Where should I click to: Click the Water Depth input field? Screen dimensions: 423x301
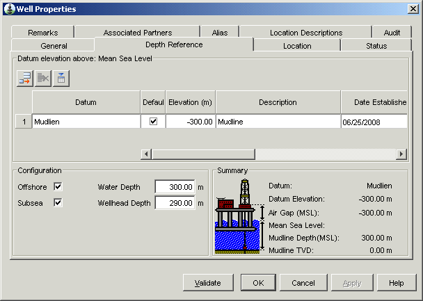tap(175, 187)
